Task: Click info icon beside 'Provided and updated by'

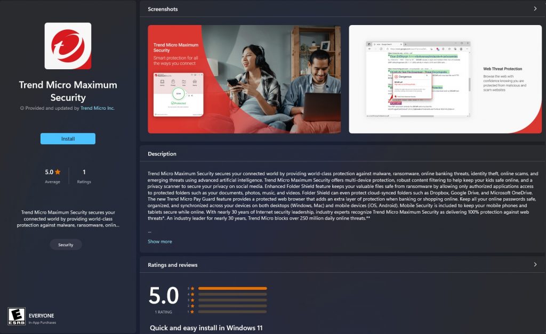Action: 22,108
